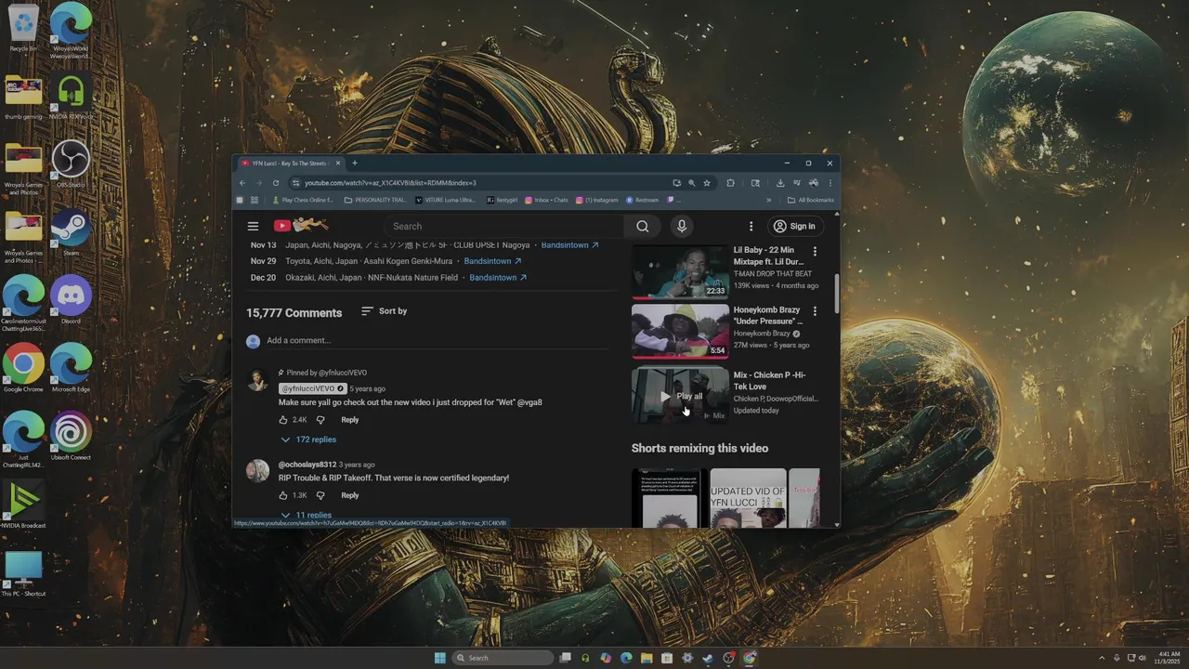Click the Add a comment field
The height and width of the screenshot is (669, 1189).
pos(437,341)
